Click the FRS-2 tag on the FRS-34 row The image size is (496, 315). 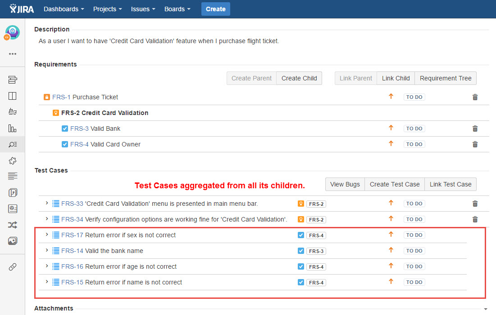[x=316, y=220]
